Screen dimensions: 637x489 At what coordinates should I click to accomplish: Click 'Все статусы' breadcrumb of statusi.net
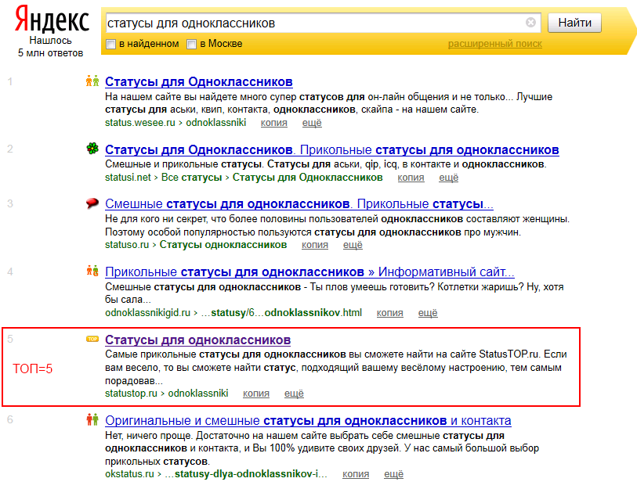191,178
